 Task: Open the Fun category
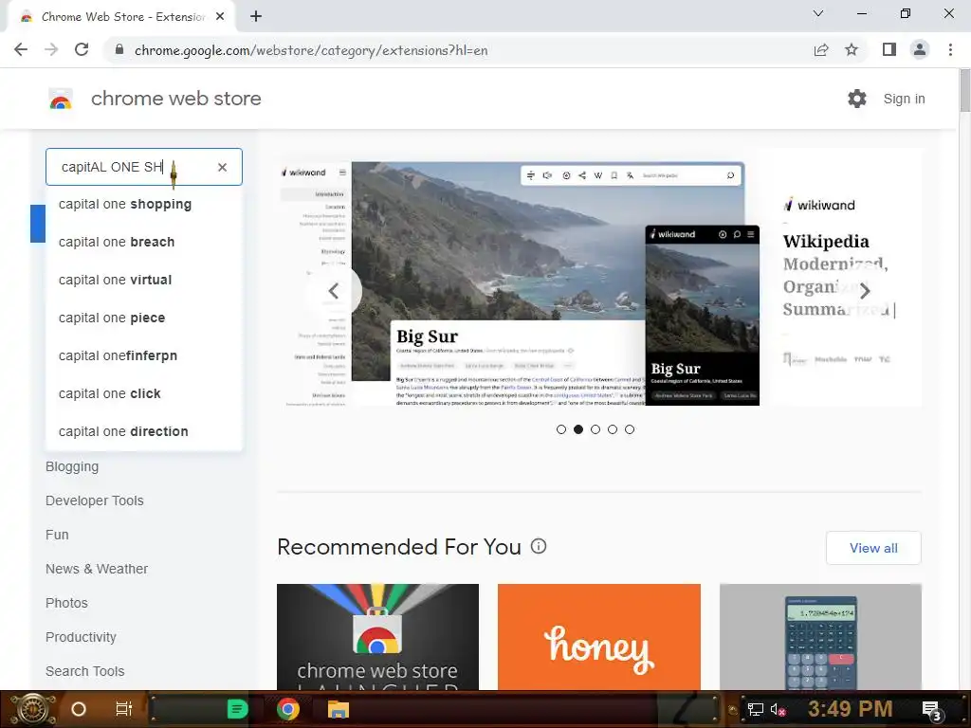pyautogui.click(x=57, y=535)
